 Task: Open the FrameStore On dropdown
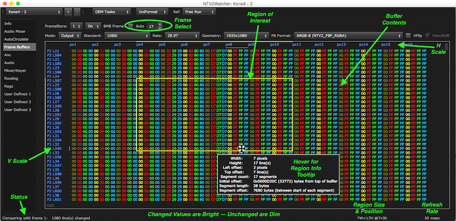(93, 26)
